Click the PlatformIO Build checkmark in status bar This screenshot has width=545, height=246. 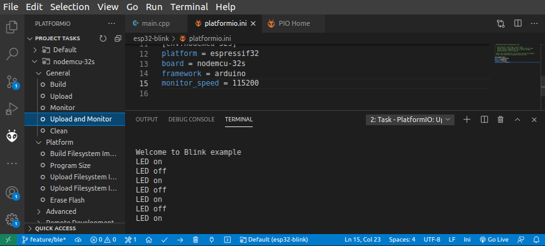[x=165, y=239]
